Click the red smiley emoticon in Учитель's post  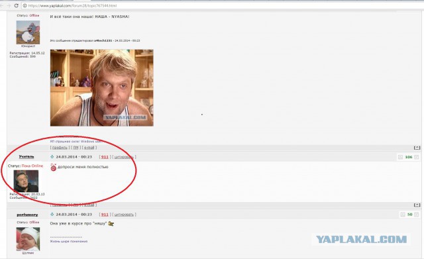[53, 168]
